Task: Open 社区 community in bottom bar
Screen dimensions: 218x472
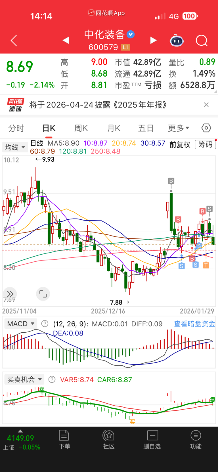Action: click(x=109, y=439)
